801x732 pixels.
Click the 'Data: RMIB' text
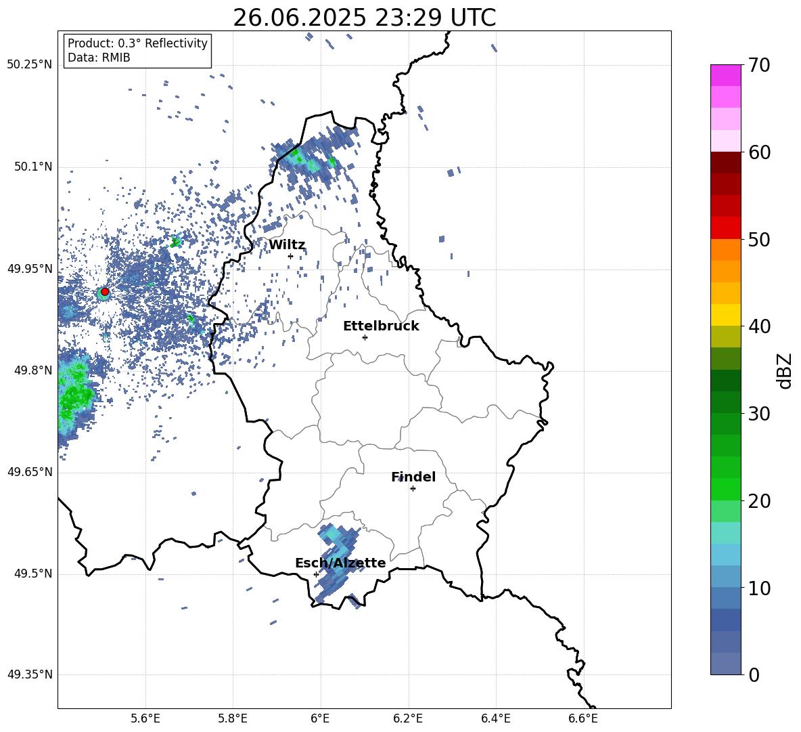click(99, 58)
